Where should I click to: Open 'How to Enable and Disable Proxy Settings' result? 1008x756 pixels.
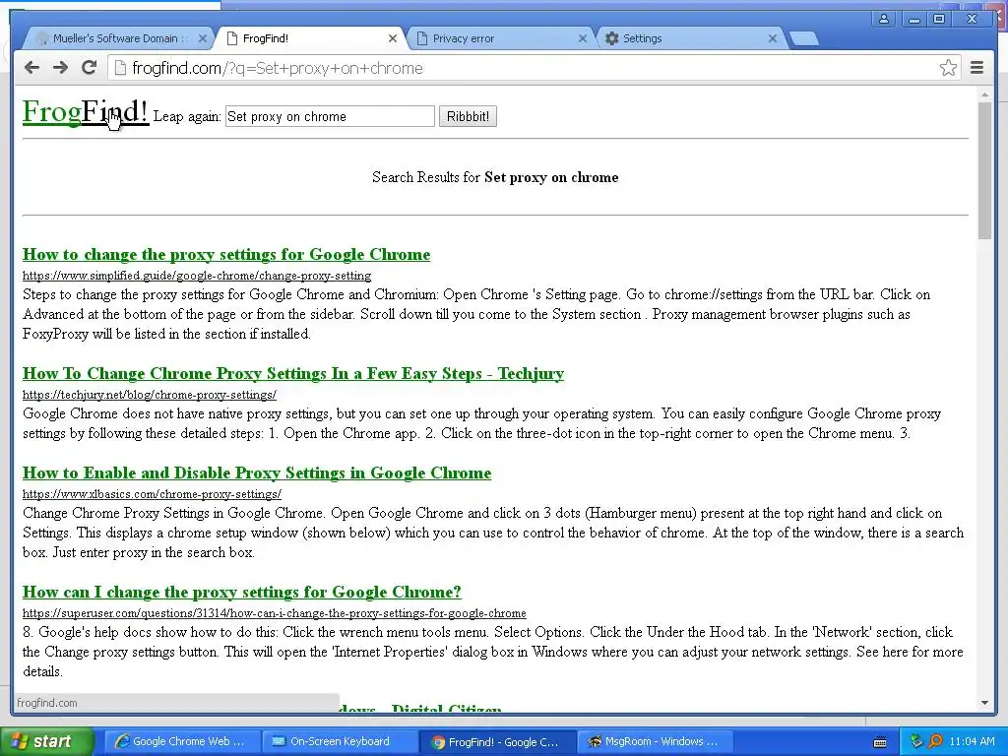pos(257,473)
